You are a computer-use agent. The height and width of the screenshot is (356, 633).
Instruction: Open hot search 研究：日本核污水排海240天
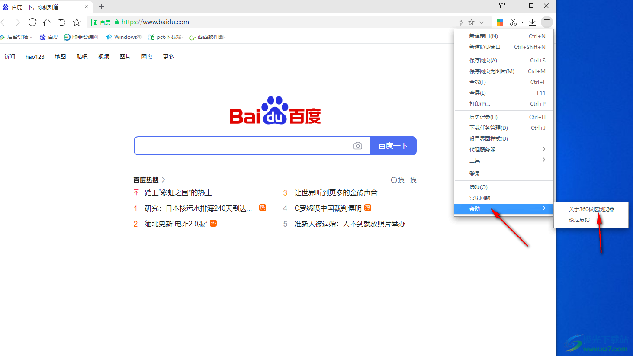click(198, 208)
